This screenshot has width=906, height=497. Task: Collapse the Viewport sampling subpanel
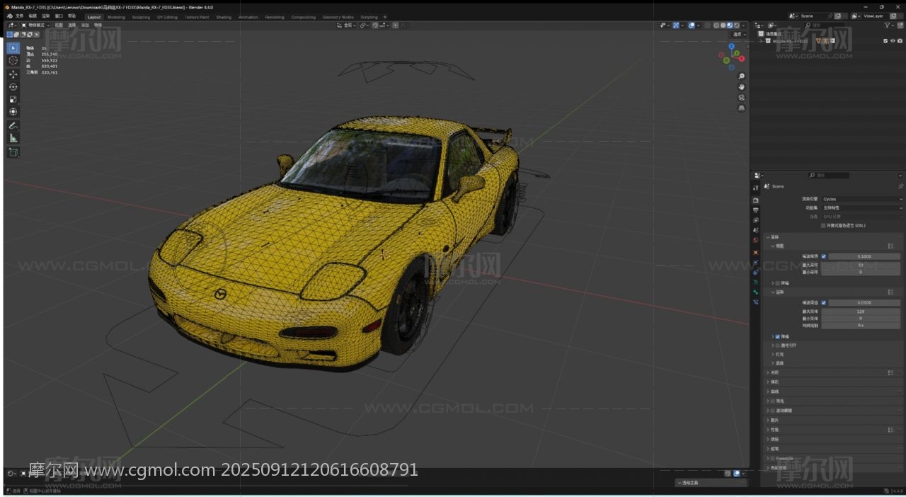pos(773,246)
